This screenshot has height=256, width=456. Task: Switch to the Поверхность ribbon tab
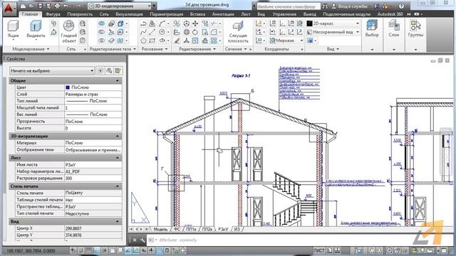[x=80, y=14]
